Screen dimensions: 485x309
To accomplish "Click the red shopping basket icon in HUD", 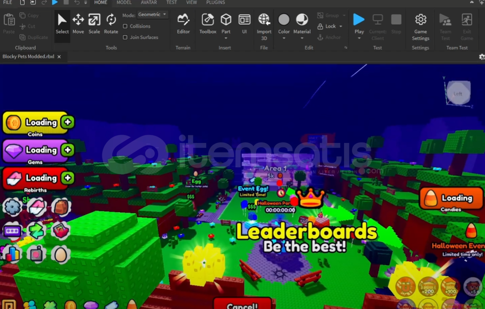I will [61, 231].
